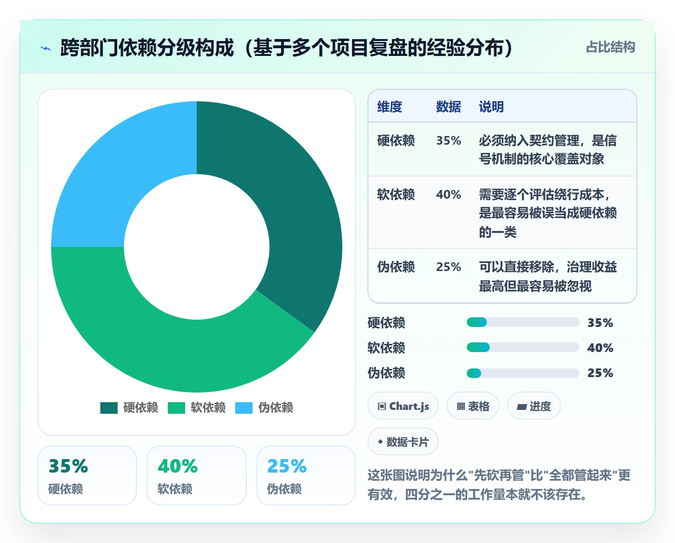
Task: Click the 35% value in the table
Action: pos(448,140)
